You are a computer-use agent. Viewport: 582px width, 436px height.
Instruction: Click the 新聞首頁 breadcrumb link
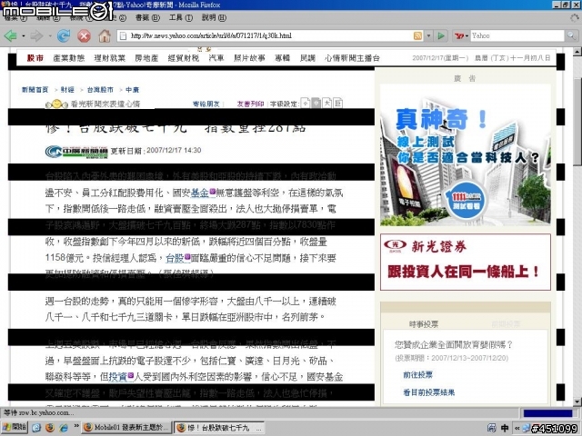35,90
